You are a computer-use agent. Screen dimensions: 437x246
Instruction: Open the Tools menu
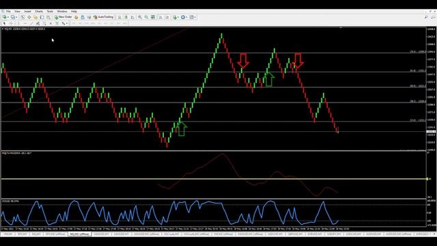tap(50, 12)
